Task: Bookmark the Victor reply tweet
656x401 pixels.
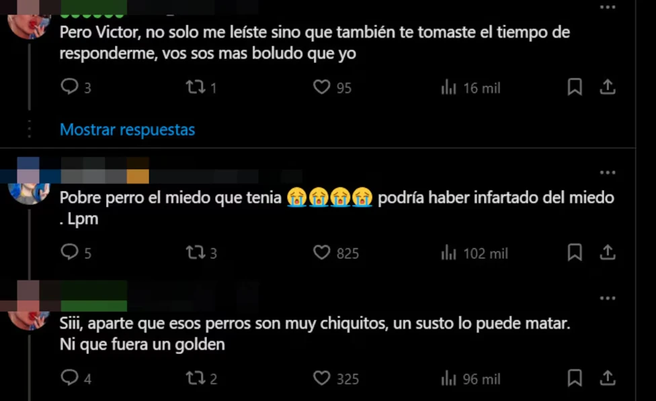Action: pos(575,87)
